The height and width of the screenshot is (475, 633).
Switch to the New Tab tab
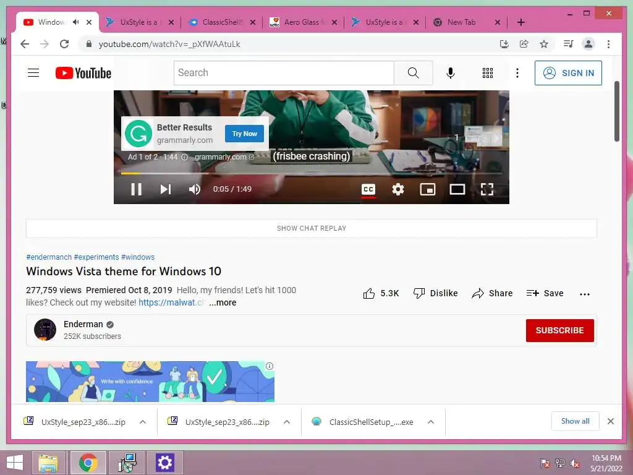click(467, 22)
